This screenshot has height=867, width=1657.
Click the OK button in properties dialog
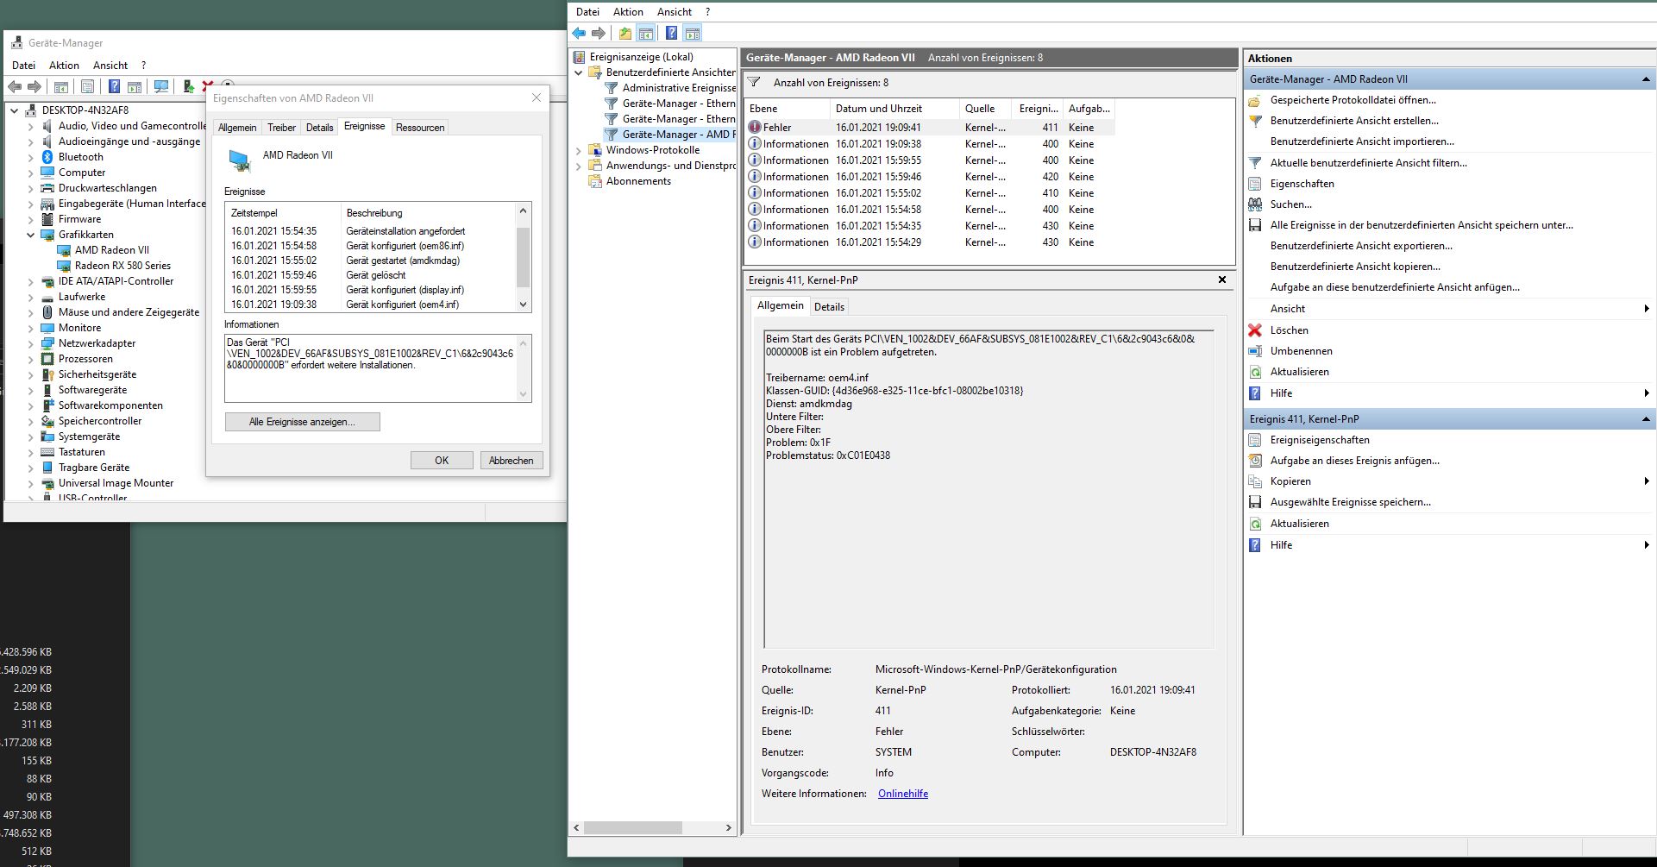pos(442,461)
